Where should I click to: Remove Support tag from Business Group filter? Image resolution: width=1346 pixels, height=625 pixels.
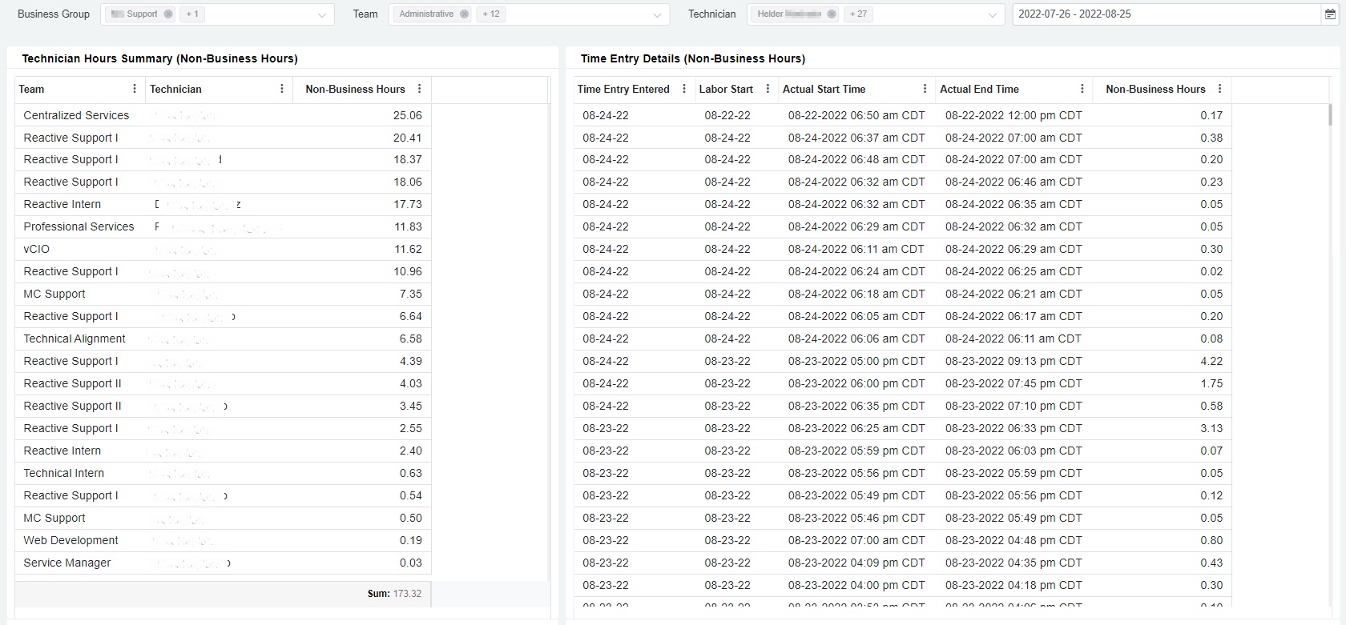pos(167,14)
